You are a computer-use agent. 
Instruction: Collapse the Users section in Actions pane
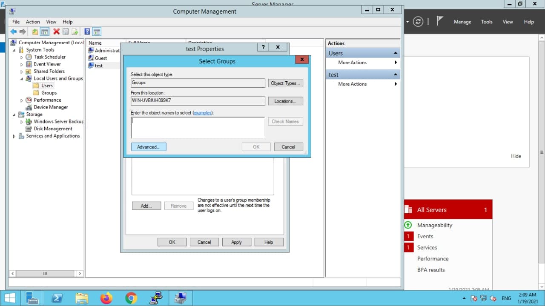(396, 53)
